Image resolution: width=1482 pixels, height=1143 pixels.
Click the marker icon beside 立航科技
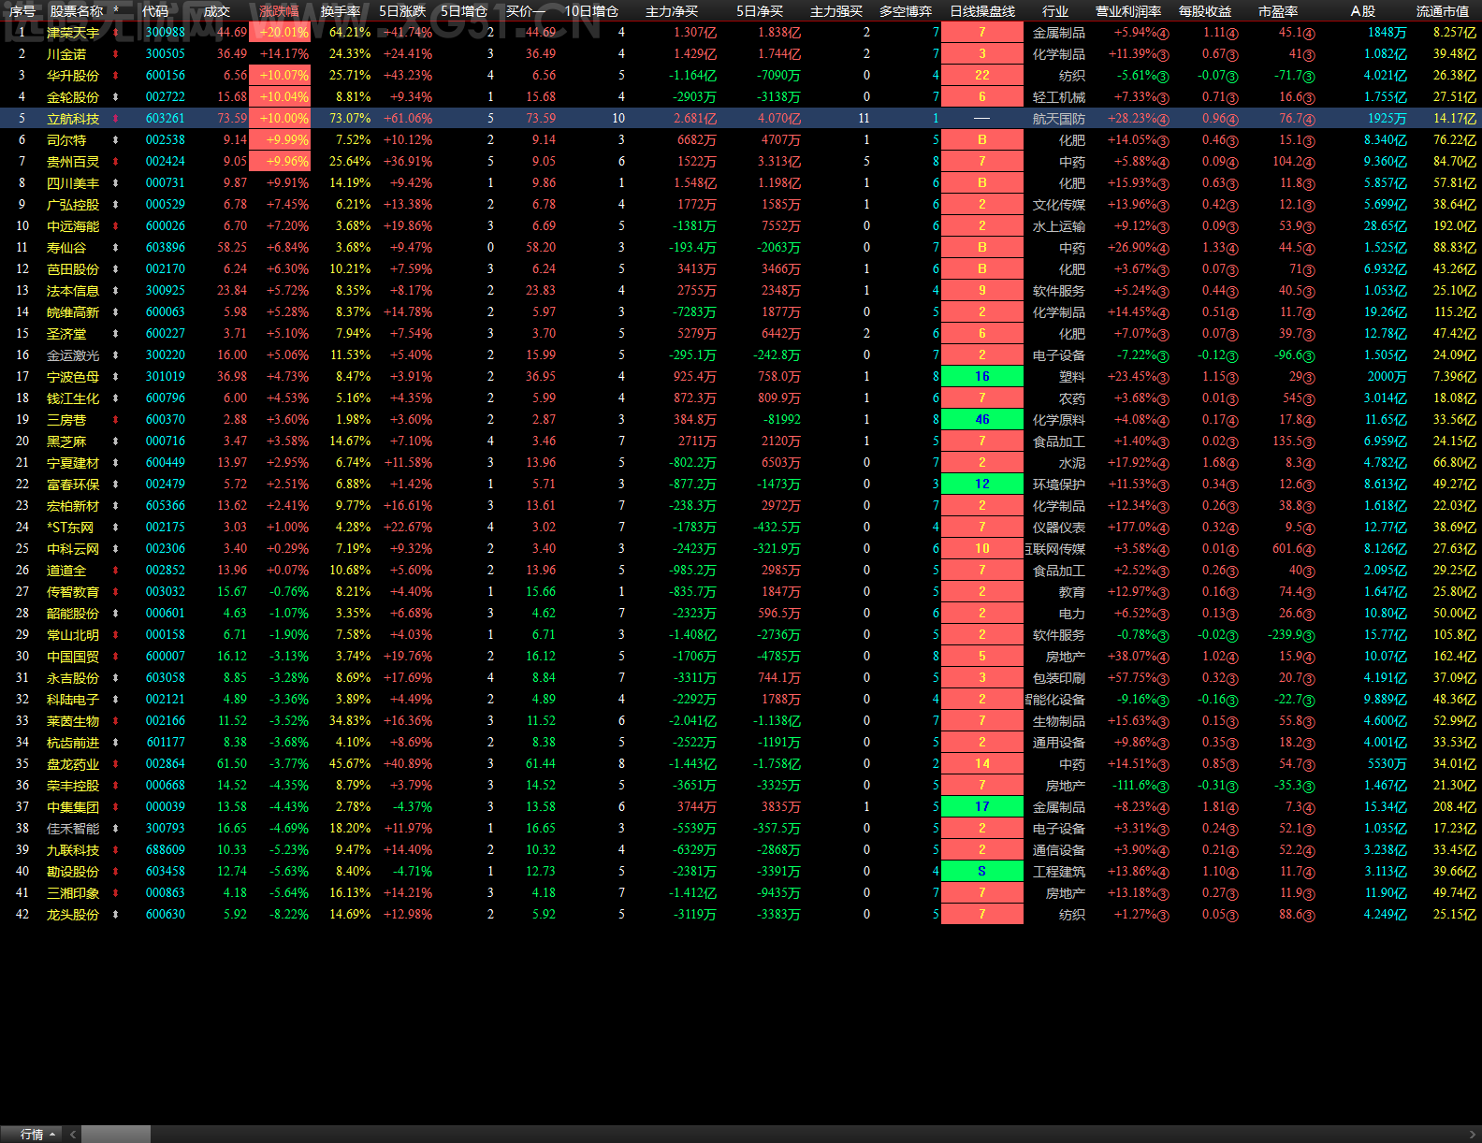[116, 119]
